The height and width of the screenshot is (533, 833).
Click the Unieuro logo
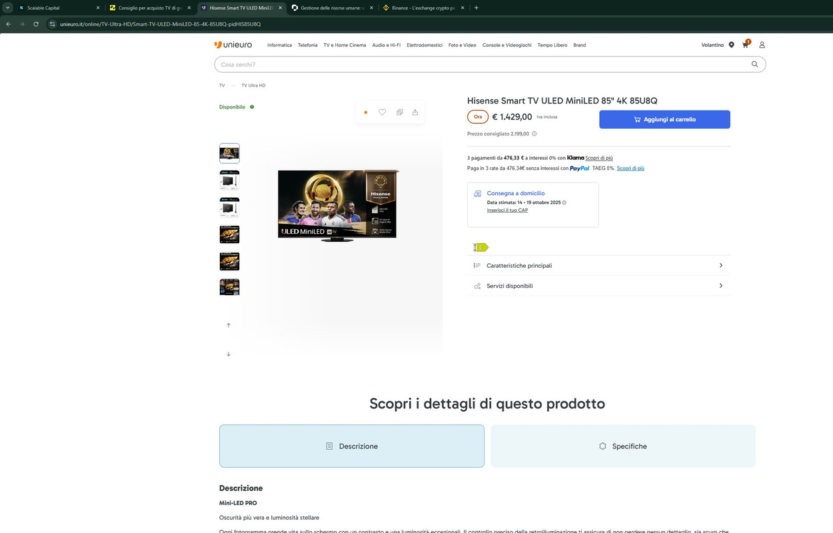click(233, 45)
